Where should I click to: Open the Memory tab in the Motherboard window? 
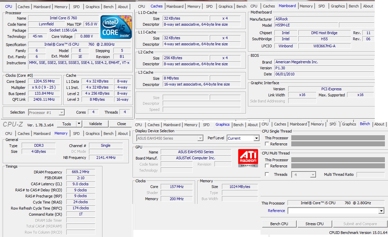[x=306, y=6]
